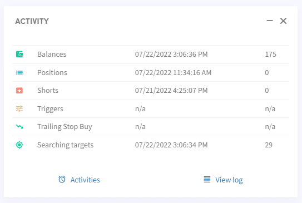Select the Balances row label
Viewport: 302px width, 203px height.
[x=52, y=55]
